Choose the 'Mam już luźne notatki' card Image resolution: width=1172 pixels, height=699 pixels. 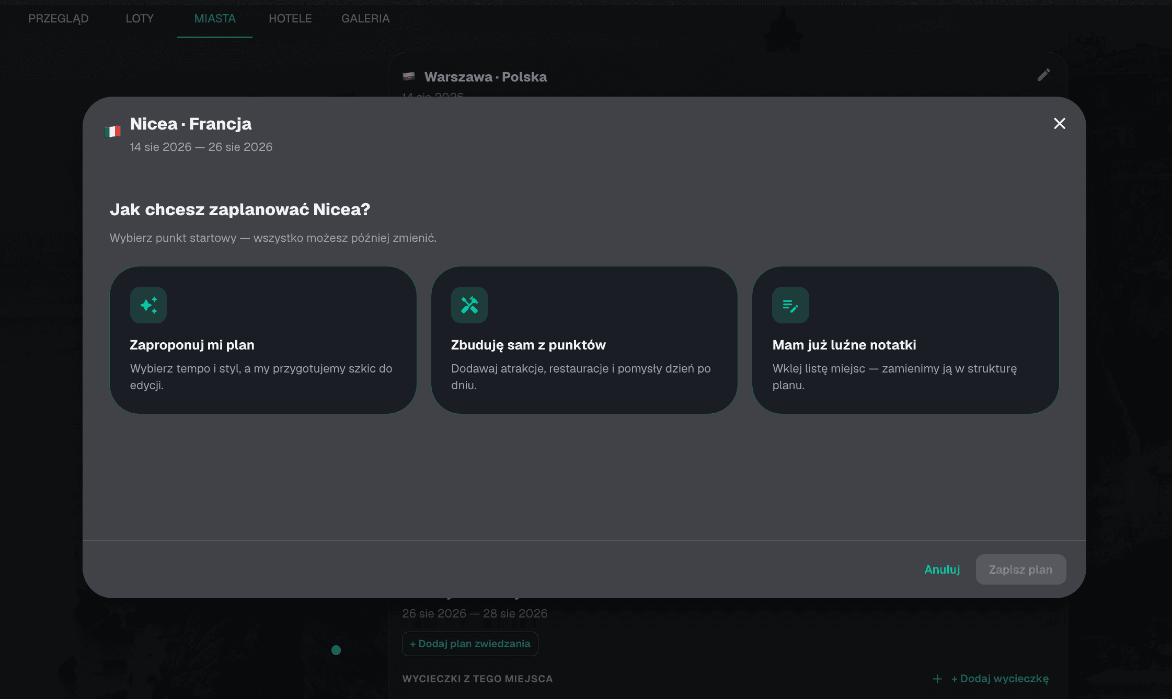(x=905, y=340)
